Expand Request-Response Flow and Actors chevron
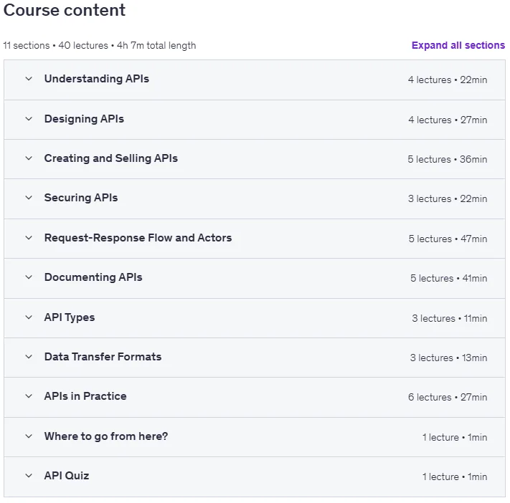Screen dimensions: 510x503 click(29, 238)
